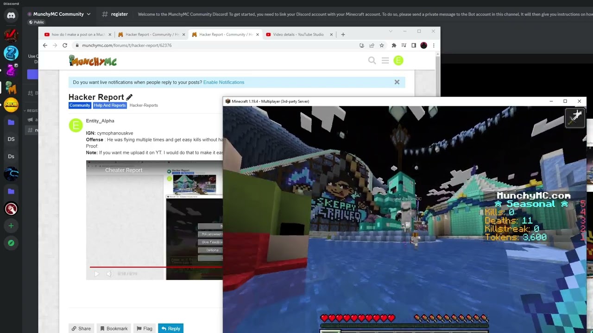Click the red video progress bar
Viewport: 593px width, 333px height.
click(156, 267)
